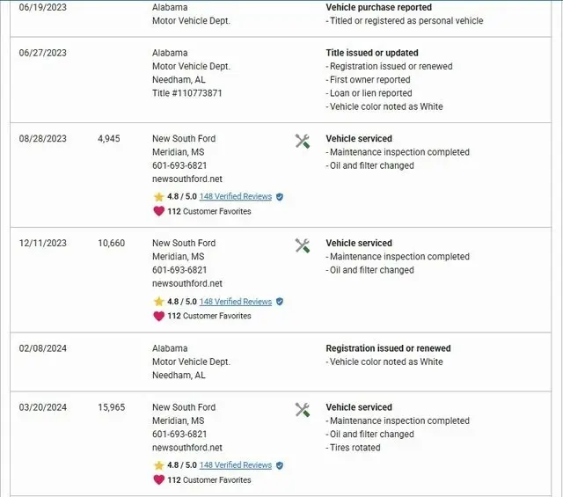563x497 pixels.
Task: Click the star rating icon in the 12/11/2023 entry
Action: (x=158, y=302)
